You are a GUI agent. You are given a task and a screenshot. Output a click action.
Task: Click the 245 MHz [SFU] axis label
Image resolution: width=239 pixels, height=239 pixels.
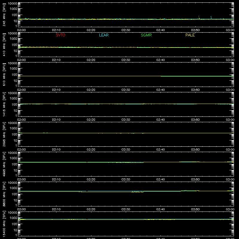point(4,15)
